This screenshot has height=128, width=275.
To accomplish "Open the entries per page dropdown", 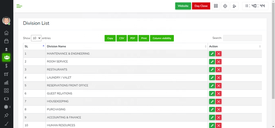I will click(x=36, y=38).
